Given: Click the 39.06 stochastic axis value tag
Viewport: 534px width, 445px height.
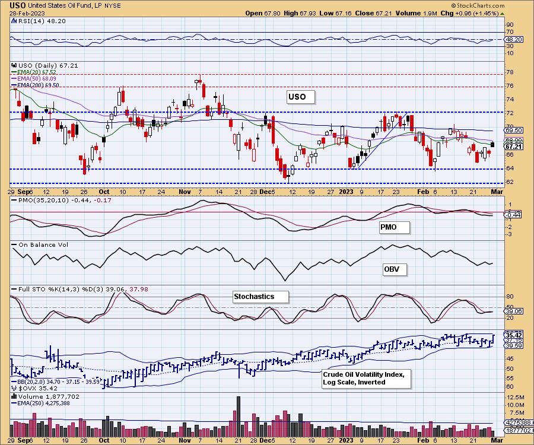Looking at the screenshot, I should pyautogui.click(x=514, y=311).
